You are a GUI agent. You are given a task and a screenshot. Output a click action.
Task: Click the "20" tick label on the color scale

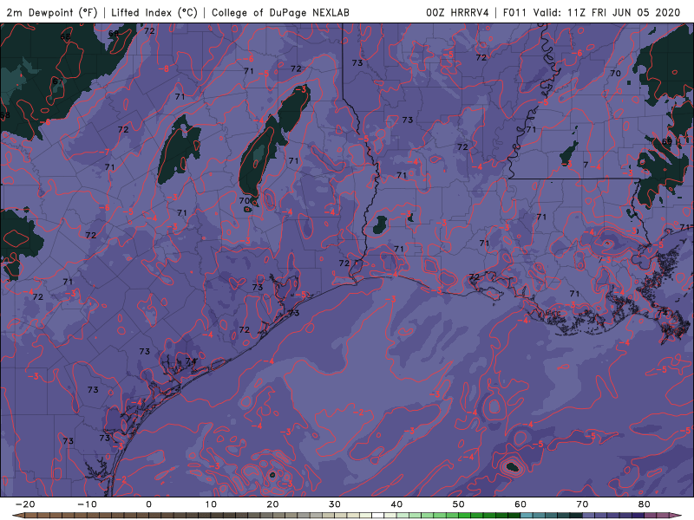tap(272, 504)
